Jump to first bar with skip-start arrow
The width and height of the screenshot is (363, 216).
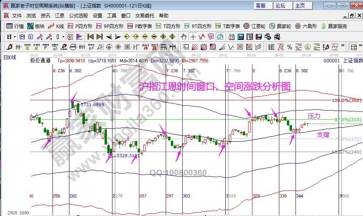click(x=90, y=37)
